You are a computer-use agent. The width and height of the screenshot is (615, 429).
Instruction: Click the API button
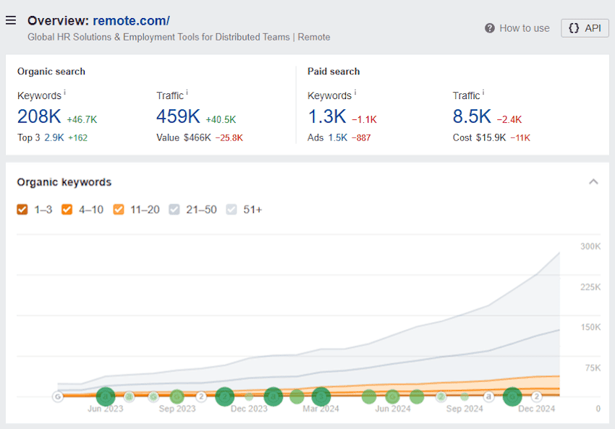tap(585, 28)
